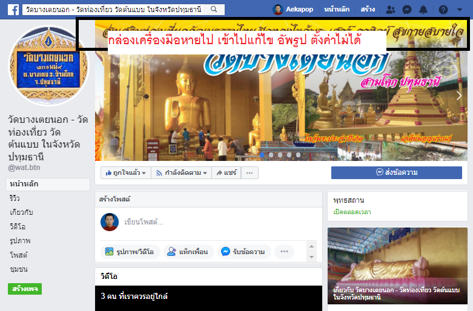This screenshot has height=311, width=473.
Task: Open the more options ellipsis beside แชร์
Action: click(250, 172)
